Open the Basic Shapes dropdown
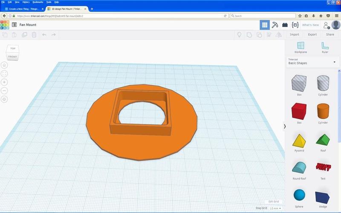 coord(312,62)
